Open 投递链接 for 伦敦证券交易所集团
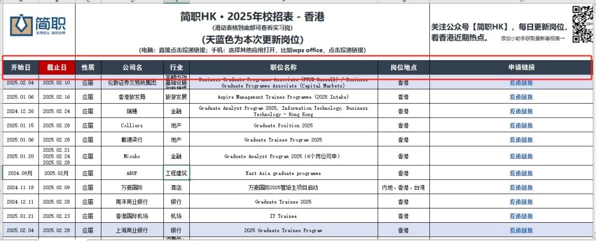Viewport: 596px width, 241px height. pos(521,83)
